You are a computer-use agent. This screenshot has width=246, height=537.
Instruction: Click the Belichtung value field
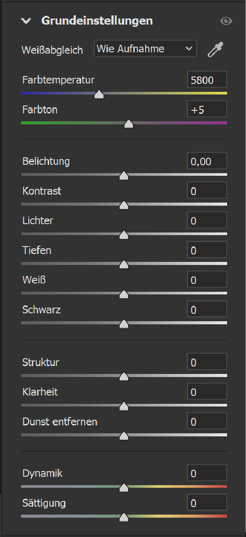point(207,161)
